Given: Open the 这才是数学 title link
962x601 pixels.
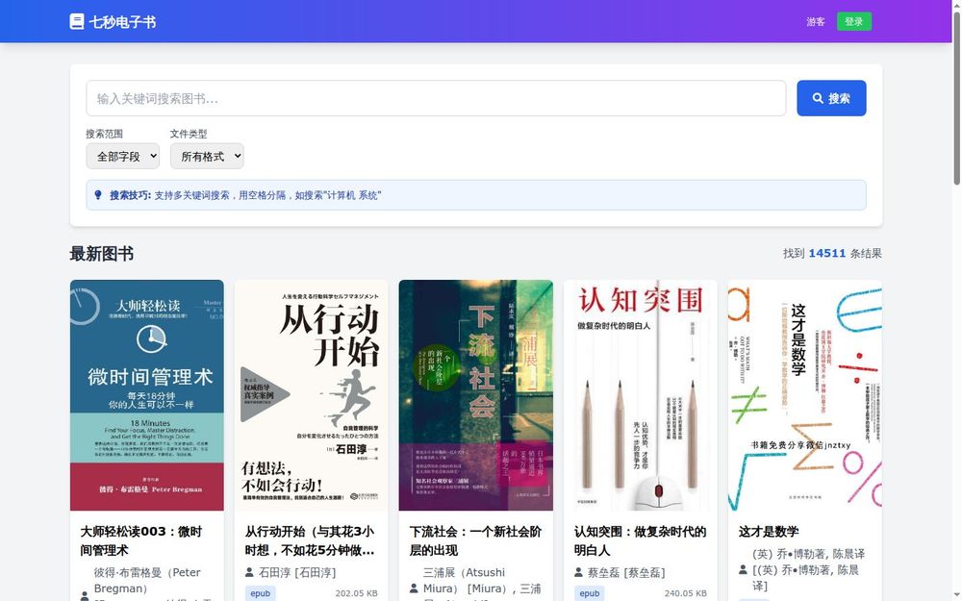Looking at the screenshot, I should point(769,532).
